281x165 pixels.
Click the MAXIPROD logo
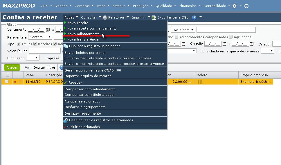(19, 6)
